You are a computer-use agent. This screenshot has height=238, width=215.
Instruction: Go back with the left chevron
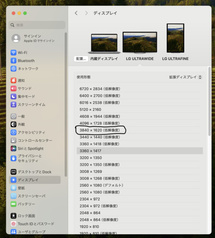(76, 13)
